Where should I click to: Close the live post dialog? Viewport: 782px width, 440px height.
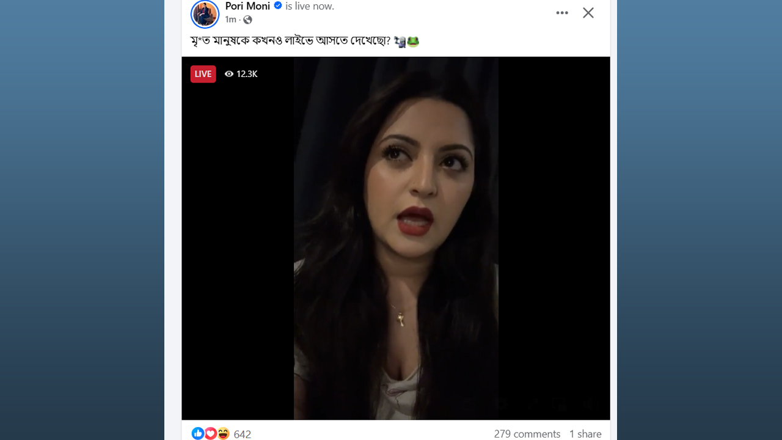click(588, 13)
